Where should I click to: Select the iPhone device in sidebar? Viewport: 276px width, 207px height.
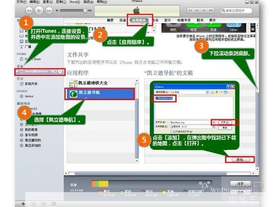coord(40,72)
